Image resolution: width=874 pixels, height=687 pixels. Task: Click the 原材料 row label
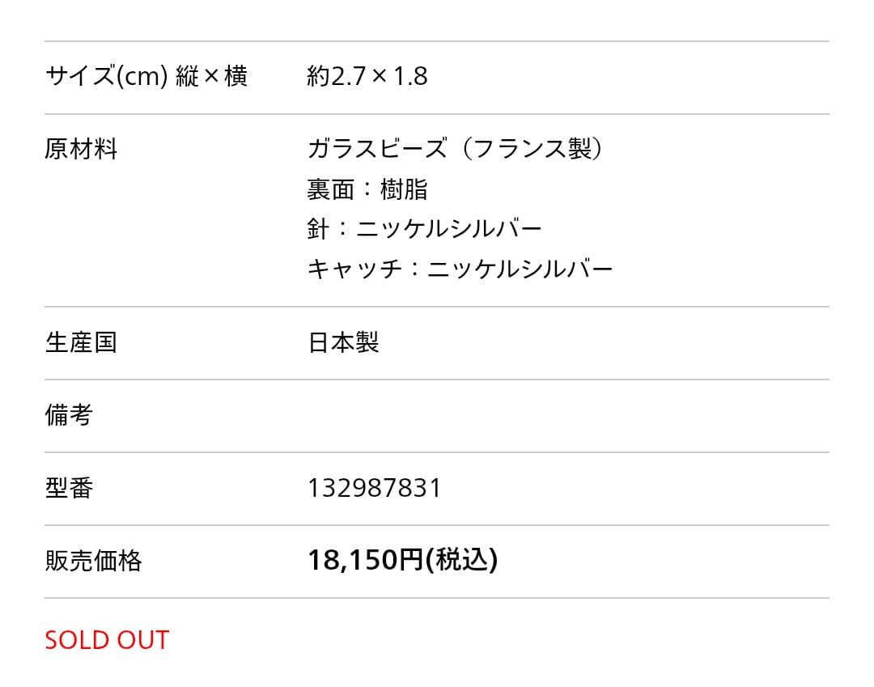81,150
